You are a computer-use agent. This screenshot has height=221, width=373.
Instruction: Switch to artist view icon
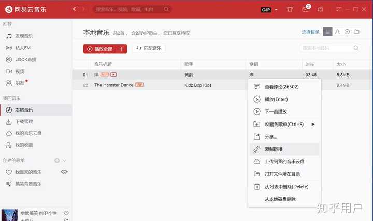pos(337,32)
